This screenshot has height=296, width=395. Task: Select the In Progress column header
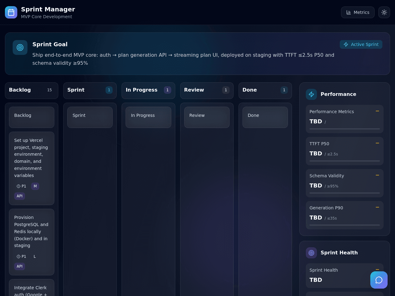pyautogui.click(x=148, y=90)
